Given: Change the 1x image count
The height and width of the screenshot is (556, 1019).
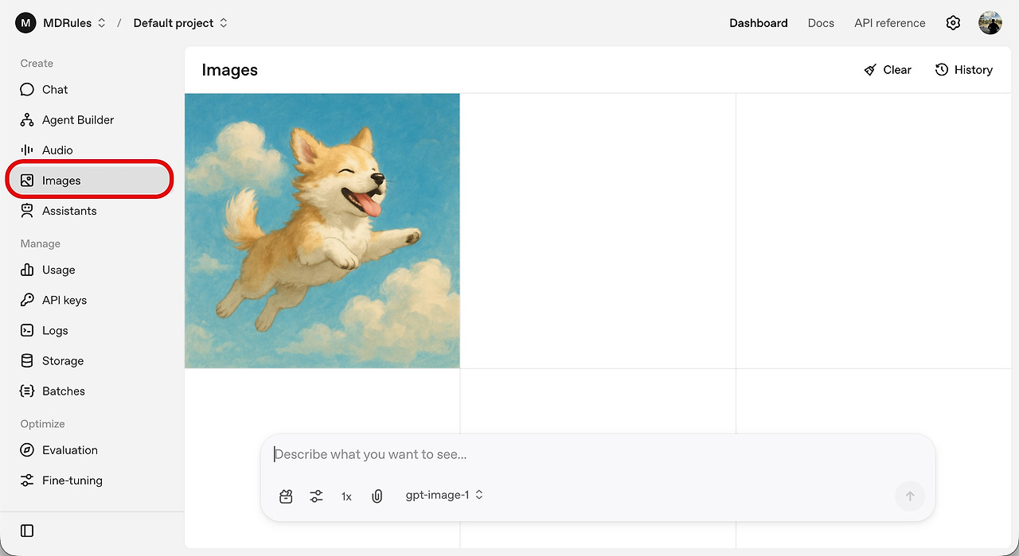Looking at the screenshot, I should [346, 496].
